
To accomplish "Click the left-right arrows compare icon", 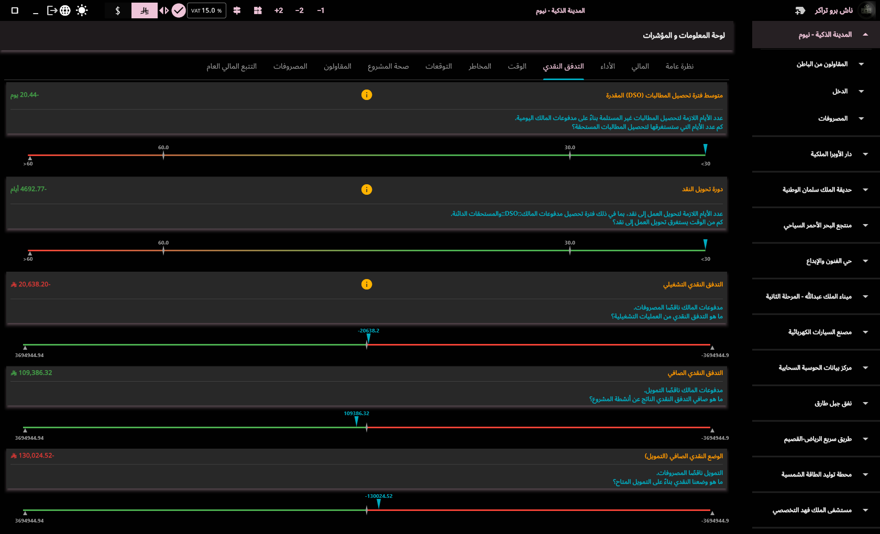I will click(164, 10).
